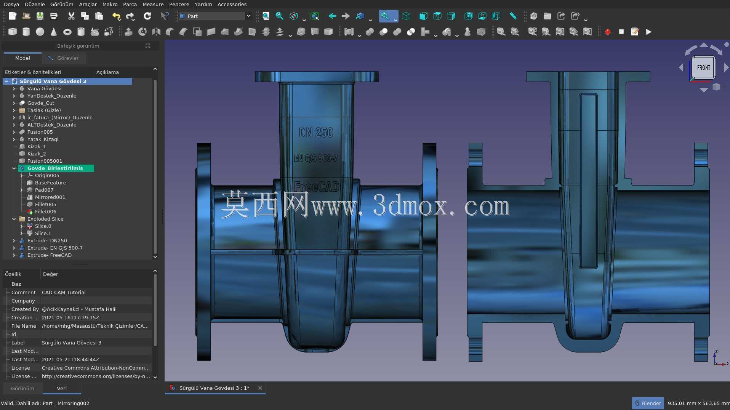Save the document with the Save icon
Image resolution: width=730 pixels, height=410 pixels.
[x=40, y=16]
